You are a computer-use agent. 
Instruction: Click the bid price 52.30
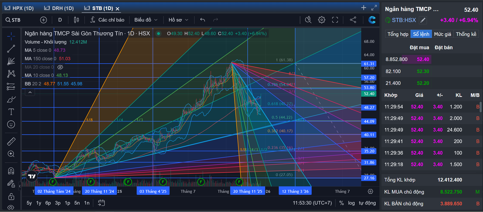click(x=423, y=71)
